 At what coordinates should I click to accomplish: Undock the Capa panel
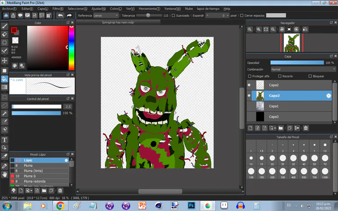331,56
